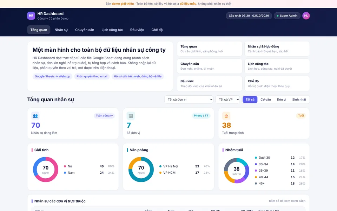Image resolution: width=337 pixels, height=211 pixels.
Task: Click the VP HCM count 17
Action: tap(197, 173)
